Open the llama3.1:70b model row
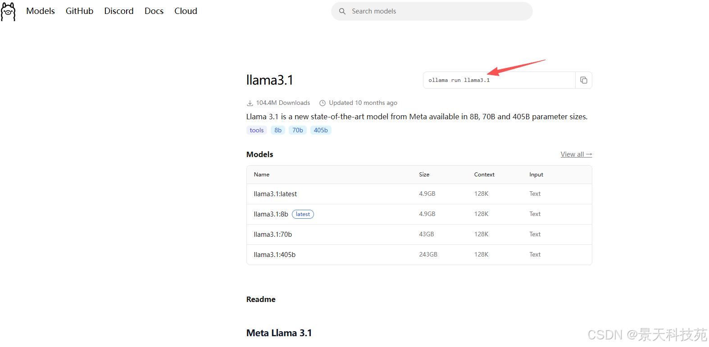709x347 pixels. coord(419,234)
